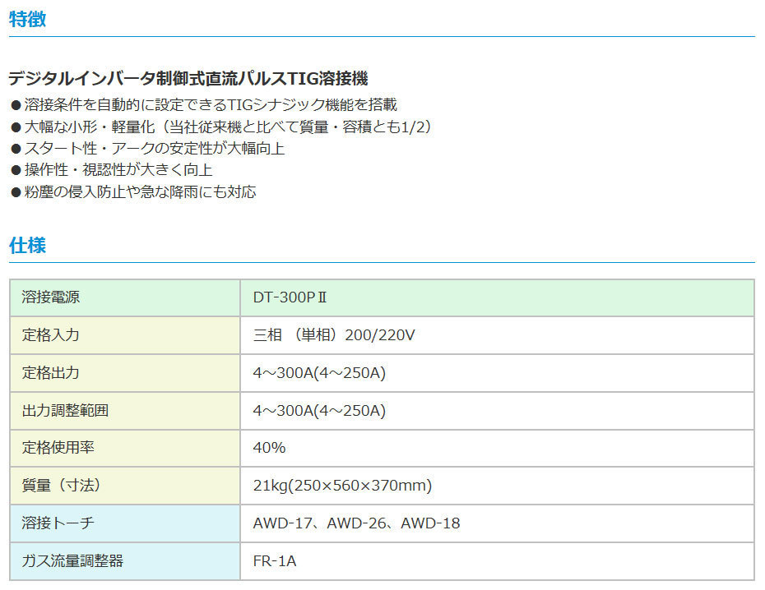Click the 定格使用率 label cell
This screenshot has width=765, height=590.
(125, 448)
